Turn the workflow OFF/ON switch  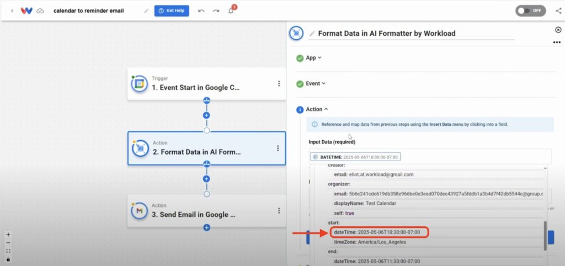[x=530, y=11]
